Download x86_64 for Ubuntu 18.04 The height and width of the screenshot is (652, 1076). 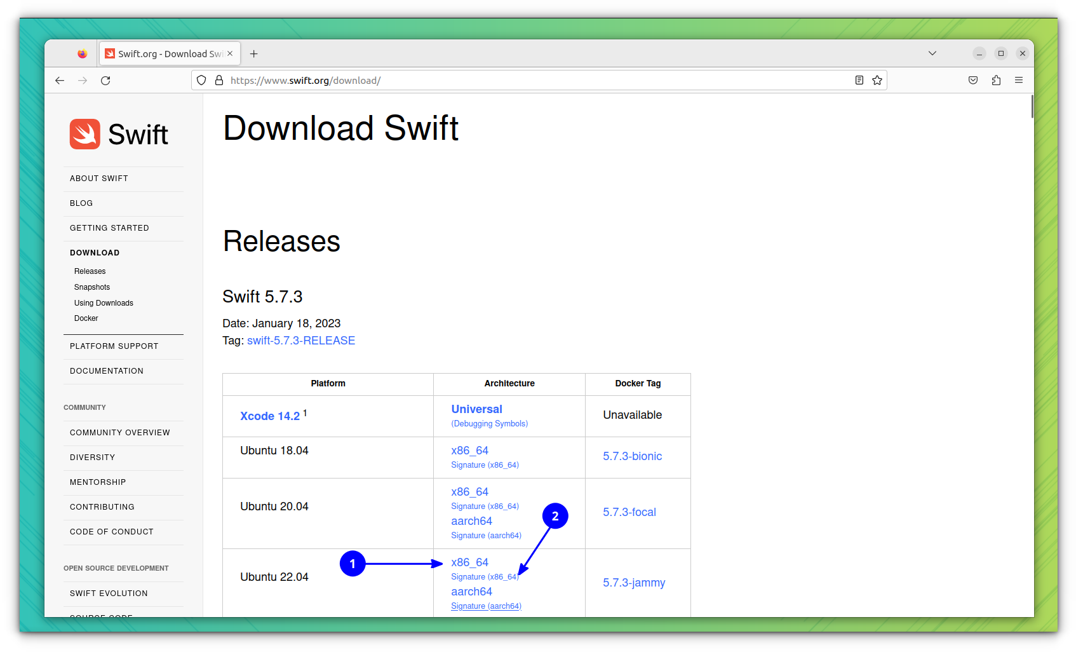tap(469, 451)
